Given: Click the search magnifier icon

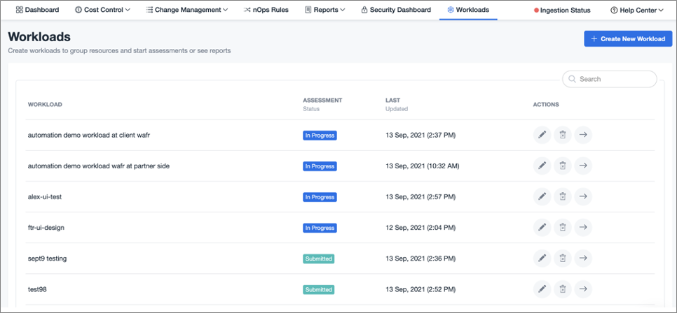Looking at the screenshot, I should tap(573, 79).
